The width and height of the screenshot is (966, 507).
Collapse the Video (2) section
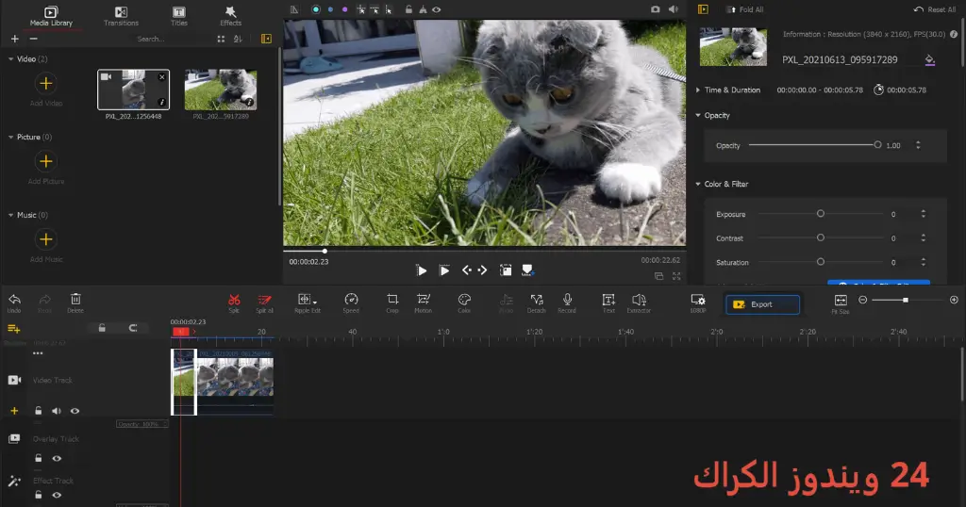10,59
